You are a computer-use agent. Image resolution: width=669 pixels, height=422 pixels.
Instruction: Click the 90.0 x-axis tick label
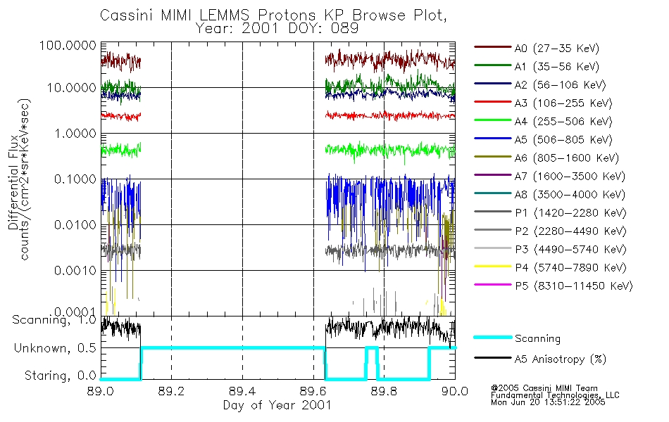point(455,391)
